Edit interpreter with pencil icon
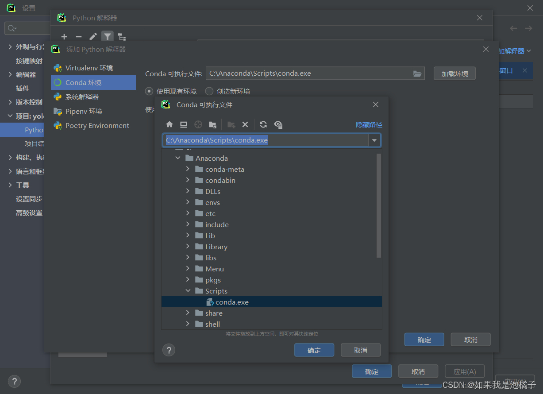This screenshot has width=543, height=394. (93, 37)
